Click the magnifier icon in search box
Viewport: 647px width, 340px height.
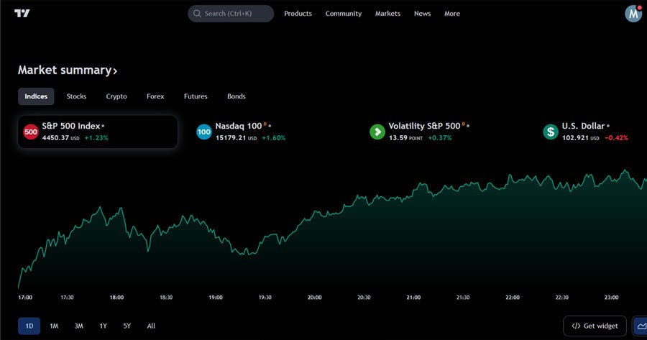click(197, 14)
